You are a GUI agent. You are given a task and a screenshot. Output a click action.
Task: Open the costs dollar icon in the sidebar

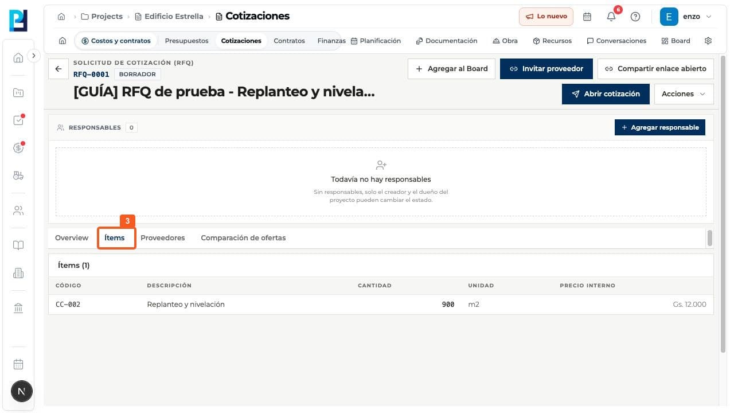(18, 148)
